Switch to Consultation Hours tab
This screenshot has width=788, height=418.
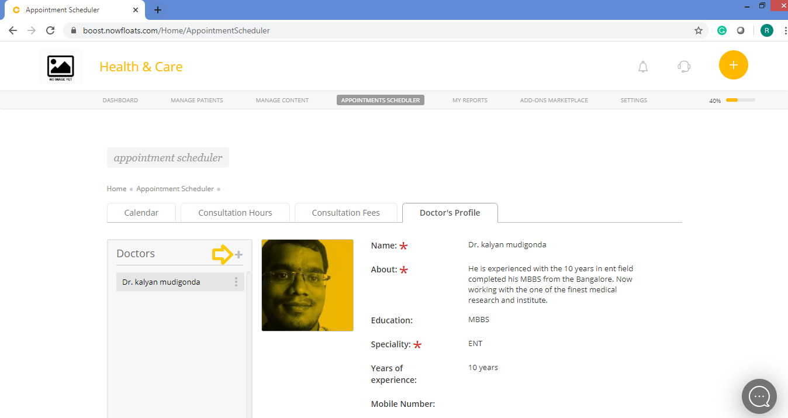[x=235, y=213]
